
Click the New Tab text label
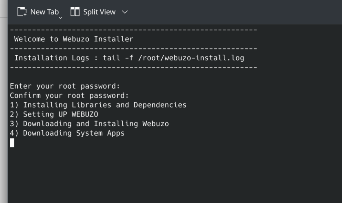(44, 12)
